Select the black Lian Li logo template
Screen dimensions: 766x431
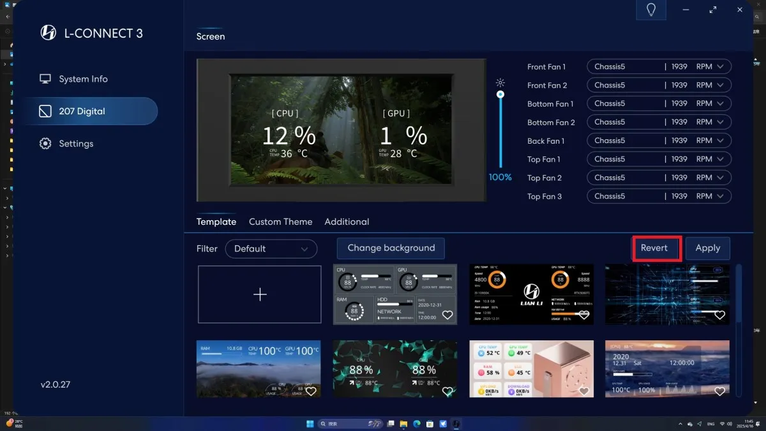[x=532, y=294]
